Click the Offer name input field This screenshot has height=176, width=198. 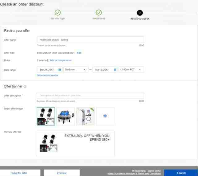coord(90,40)
